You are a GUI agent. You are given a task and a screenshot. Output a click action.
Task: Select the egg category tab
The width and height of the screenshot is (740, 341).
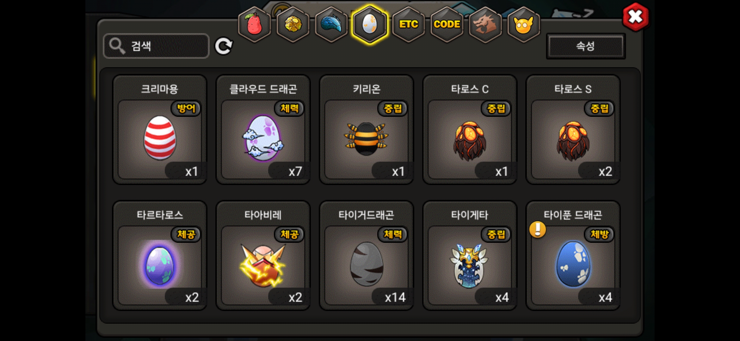370,25
